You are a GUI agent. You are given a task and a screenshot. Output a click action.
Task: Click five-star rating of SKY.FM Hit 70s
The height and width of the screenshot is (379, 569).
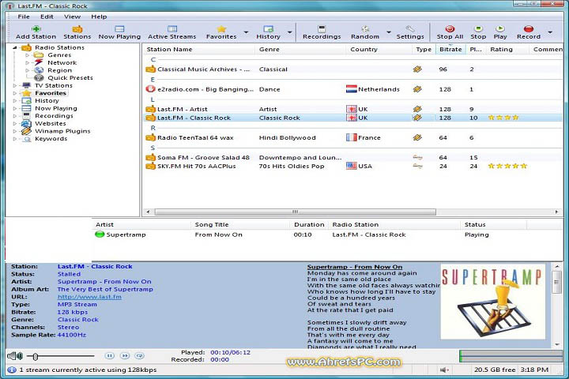coord(507,166)
